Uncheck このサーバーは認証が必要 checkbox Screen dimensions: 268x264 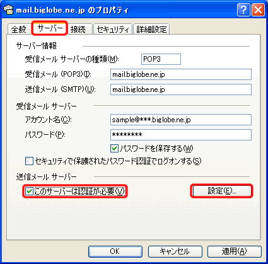click(29, 191)
